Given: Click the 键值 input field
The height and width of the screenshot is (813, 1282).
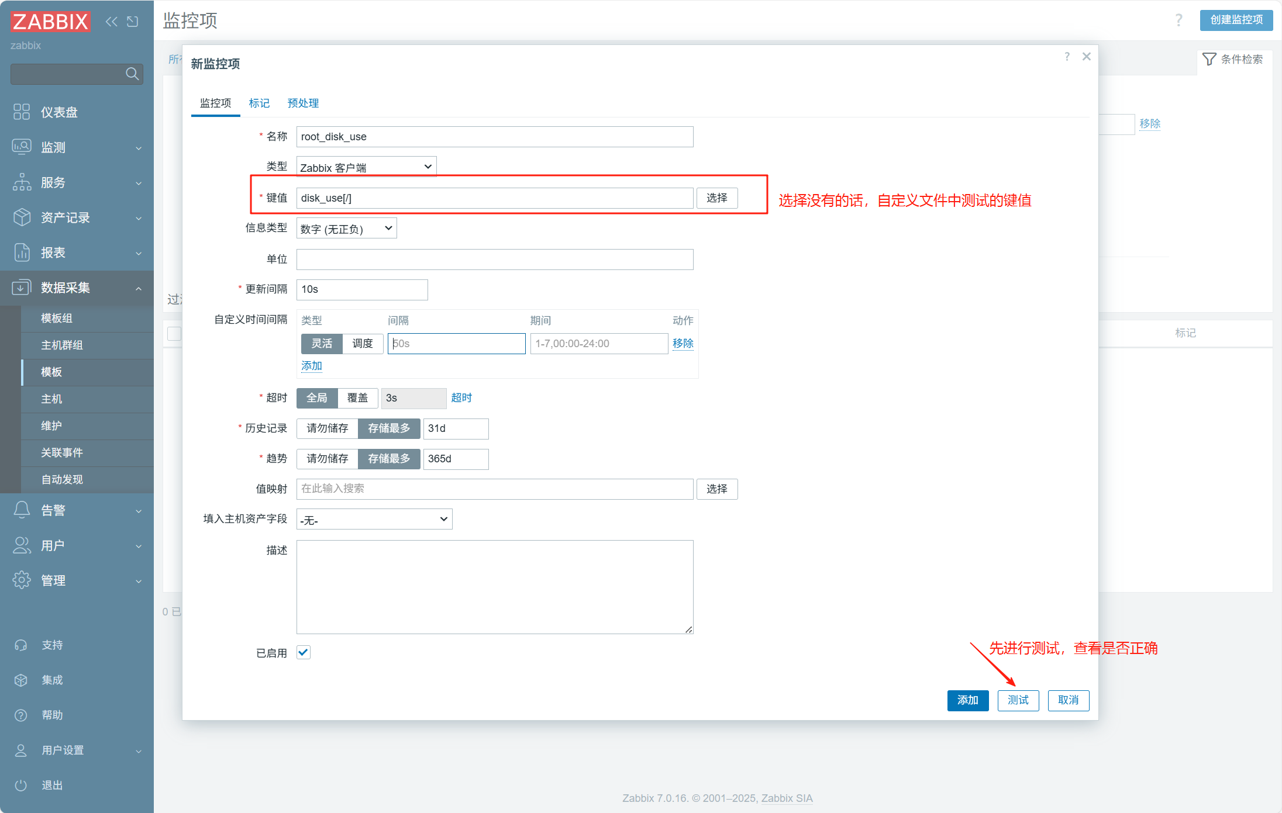Looking at the screenshot, I should (x=495, y=198).
